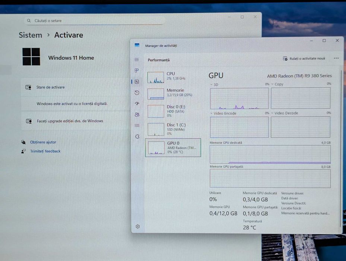Click the 'Stare de activare' icon
Image resolution: width=346 pixels, height=261 pixels.
(28, 87)
